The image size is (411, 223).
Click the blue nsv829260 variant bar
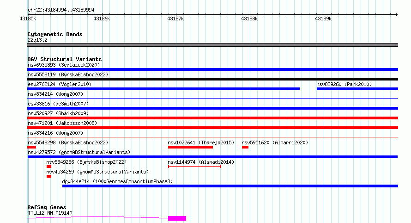[357, 89]
